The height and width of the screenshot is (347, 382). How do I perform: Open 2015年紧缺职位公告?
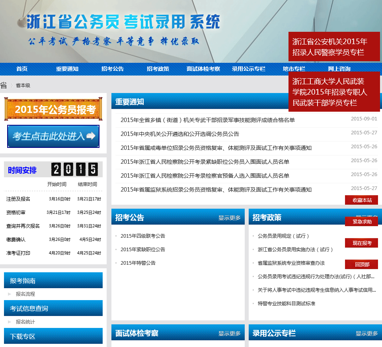coord(143,250)
